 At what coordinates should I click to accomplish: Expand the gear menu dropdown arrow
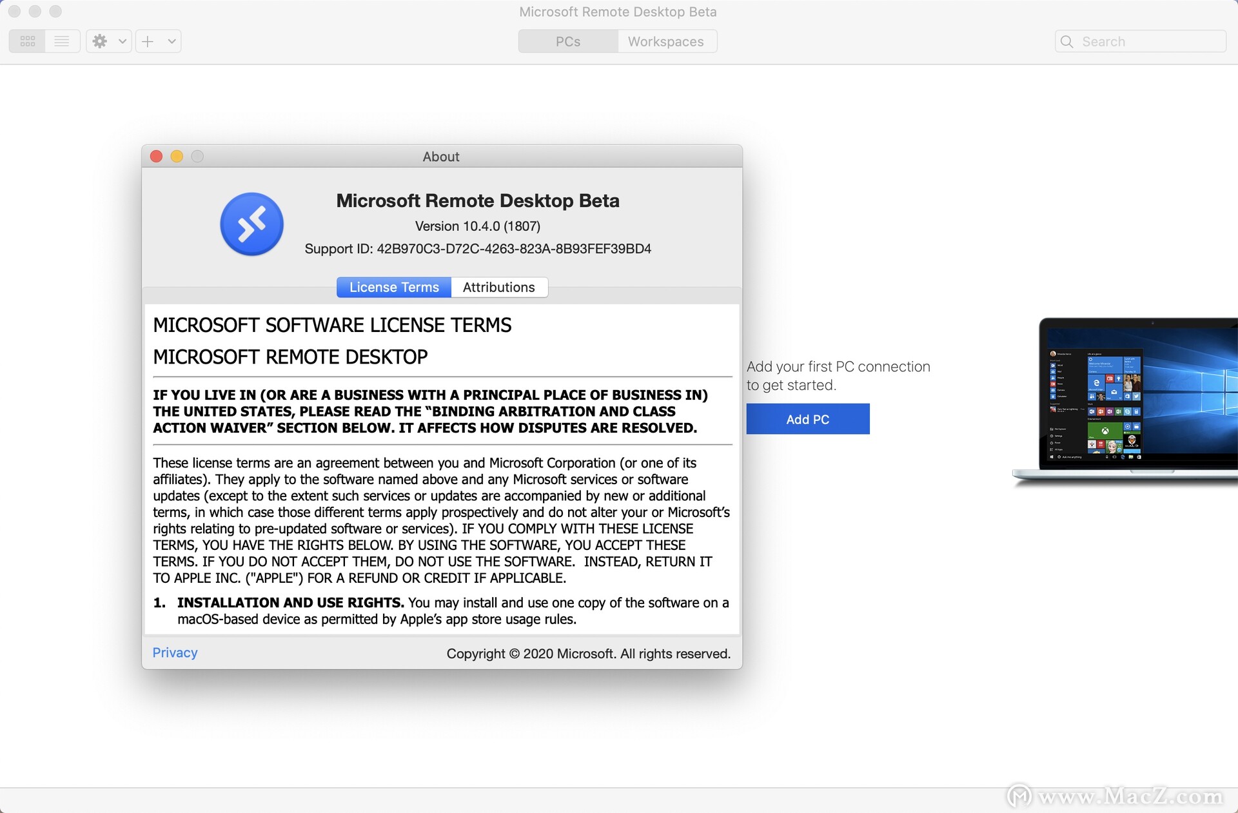pyautogui.click(x=123, y=41)
